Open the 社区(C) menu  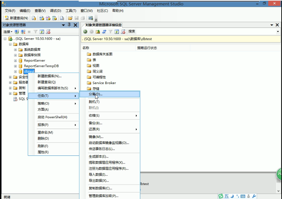click(102, 11)
